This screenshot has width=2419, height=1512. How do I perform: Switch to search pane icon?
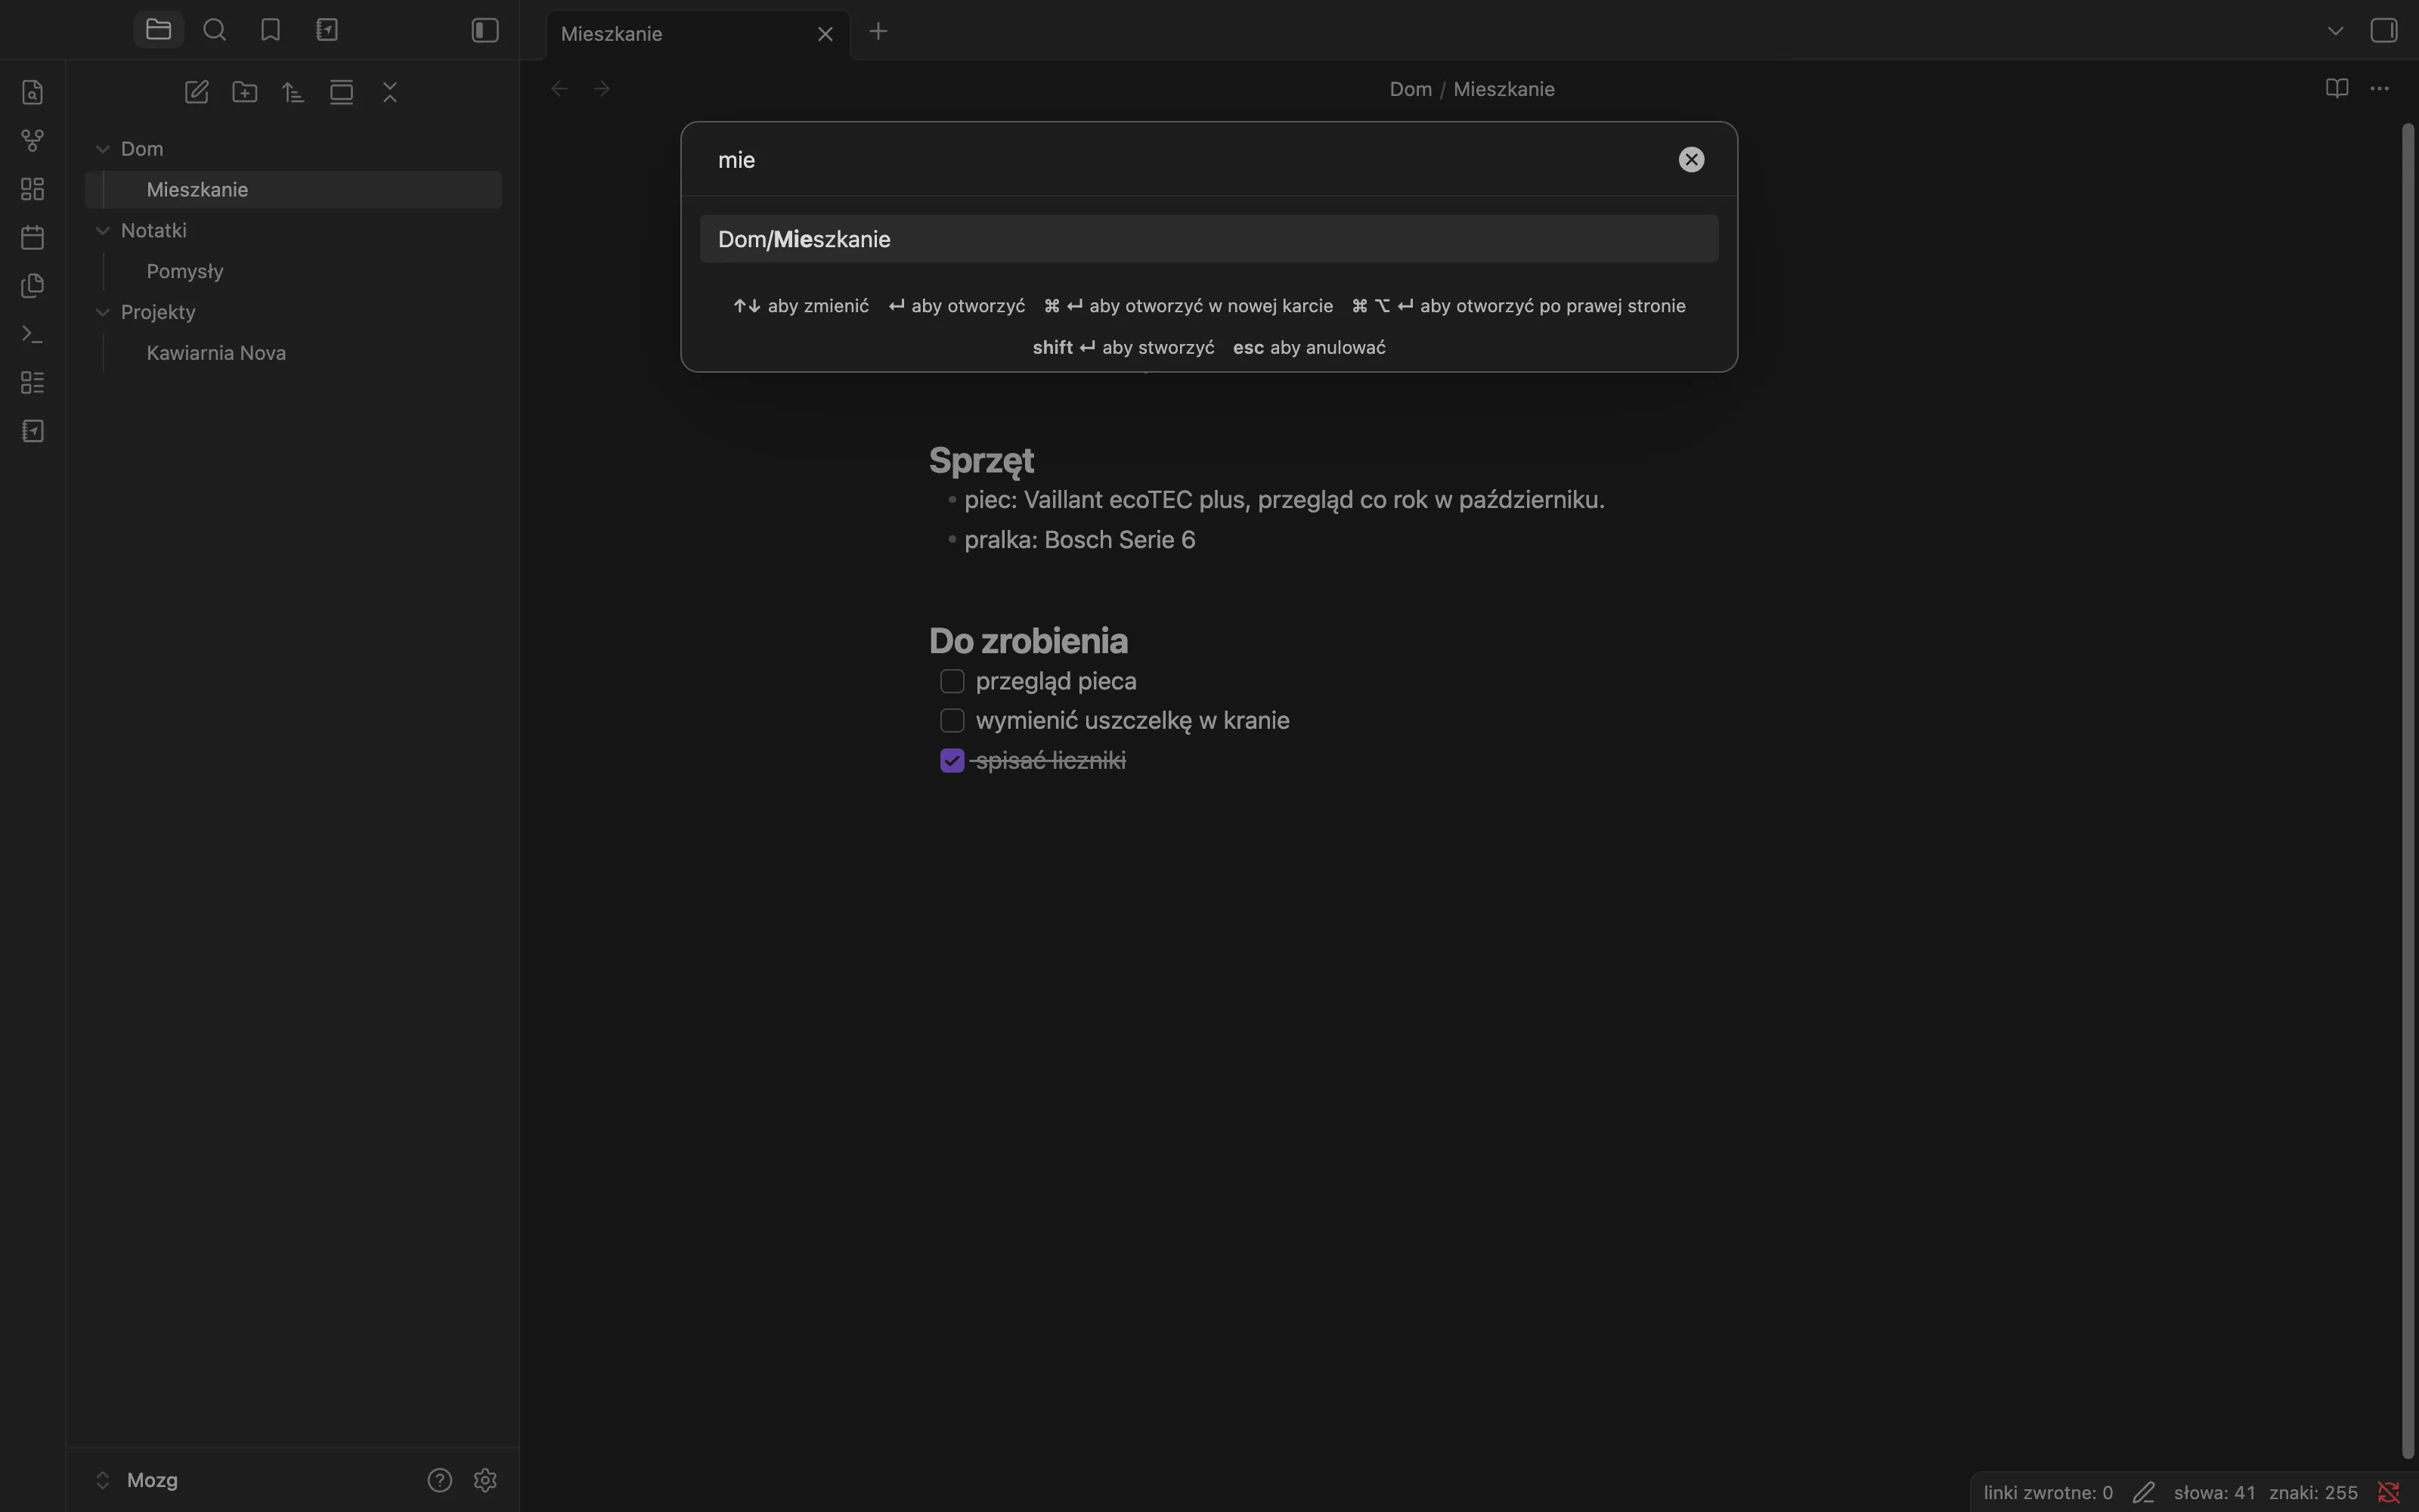[x=214, y=30]
